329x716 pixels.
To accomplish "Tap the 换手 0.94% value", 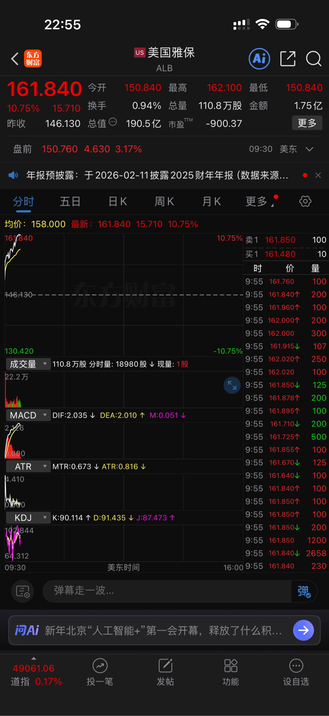I will [x=147, y=106].
